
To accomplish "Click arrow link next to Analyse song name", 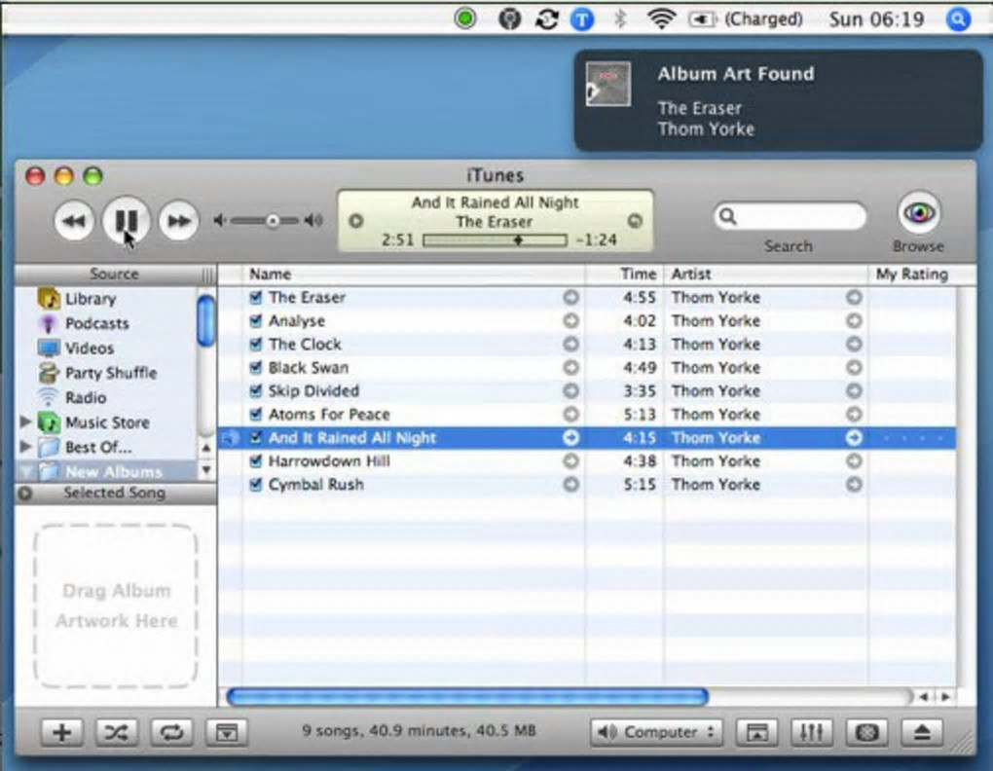I will [570, 320].
